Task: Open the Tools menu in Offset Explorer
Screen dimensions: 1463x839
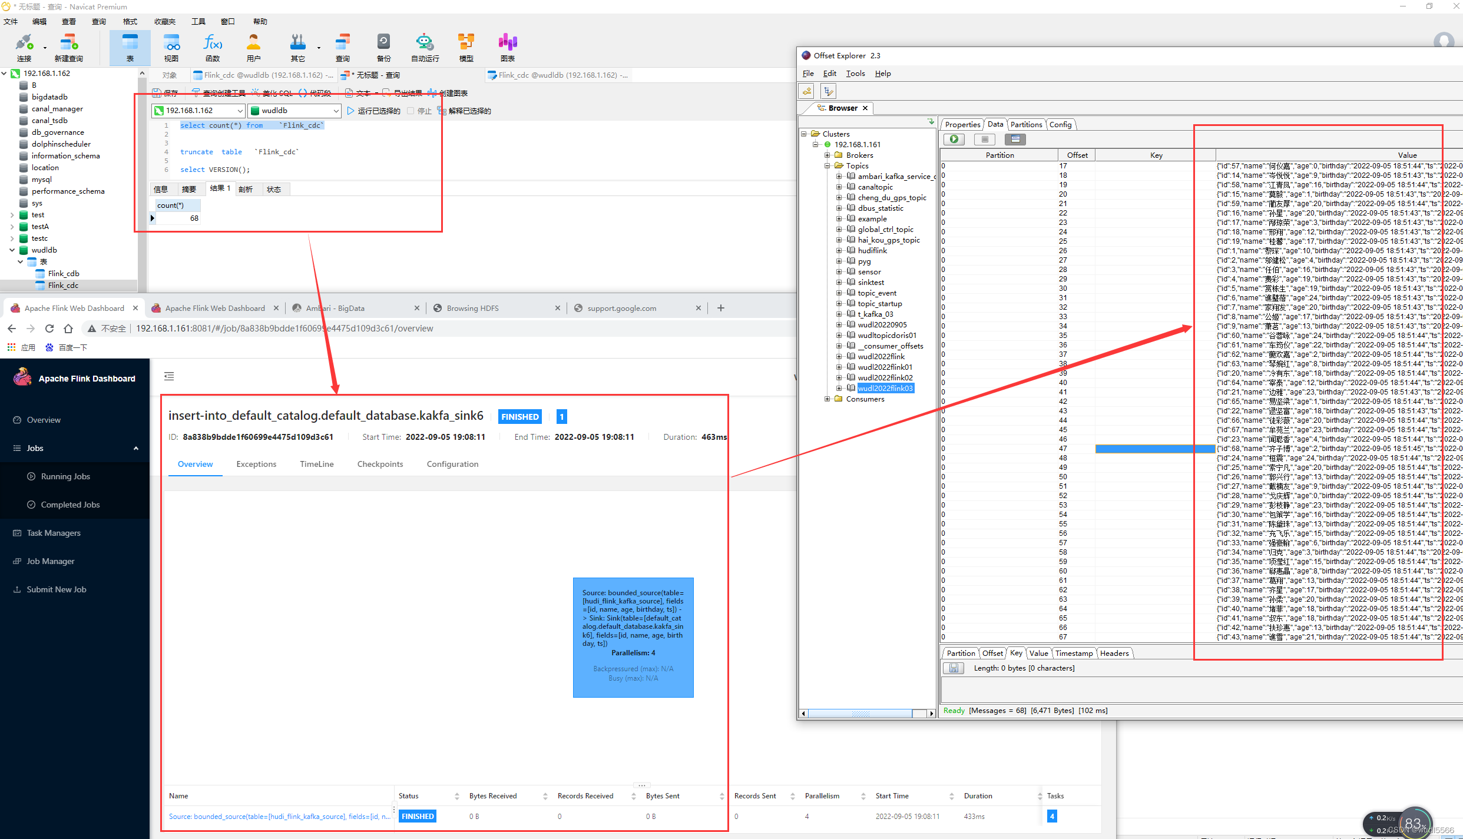Action: [855, 74]
